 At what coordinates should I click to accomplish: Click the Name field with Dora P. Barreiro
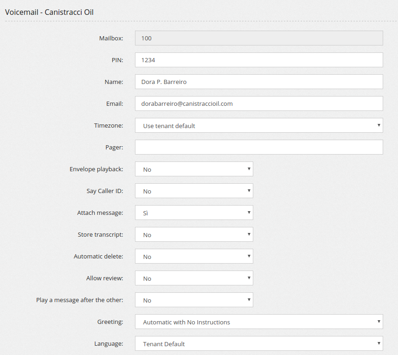coord(258,82)
